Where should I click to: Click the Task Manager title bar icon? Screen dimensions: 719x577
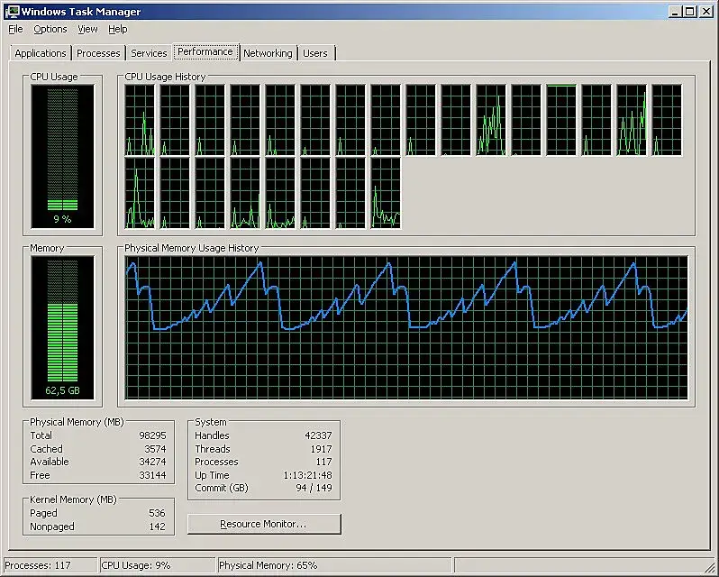[x=12, y=12]
